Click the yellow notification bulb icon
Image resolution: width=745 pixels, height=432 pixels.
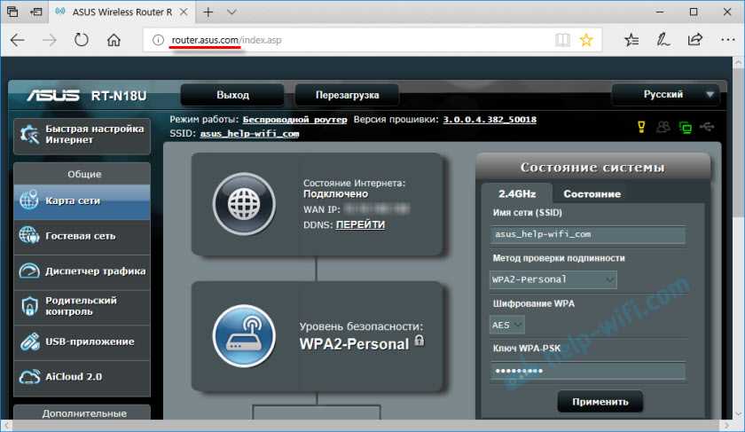641,127
